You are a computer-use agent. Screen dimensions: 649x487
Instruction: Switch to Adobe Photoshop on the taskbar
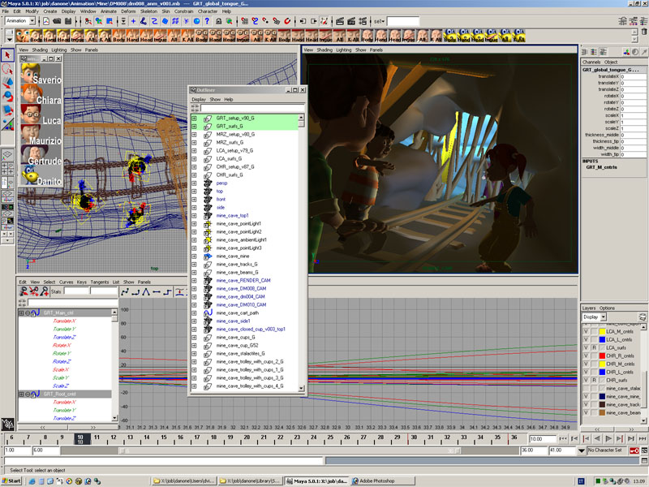click(382, 481)
